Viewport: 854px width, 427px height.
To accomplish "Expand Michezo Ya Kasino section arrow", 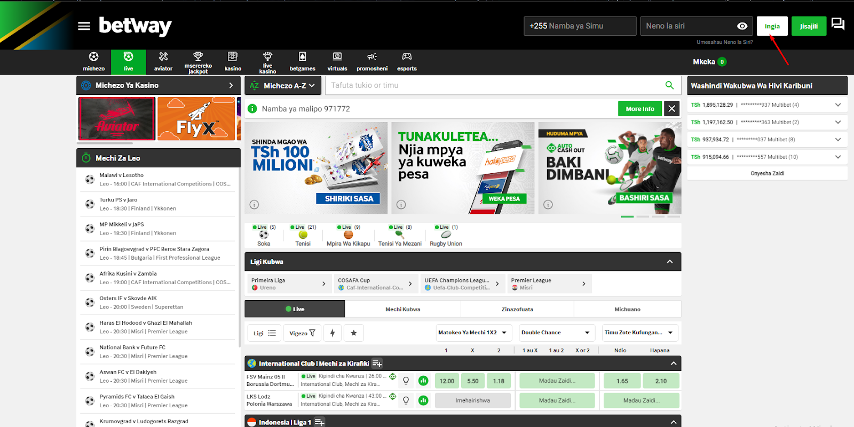I will coord(231,85).
